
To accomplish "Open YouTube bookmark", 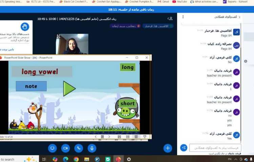I will pos(179,2).
